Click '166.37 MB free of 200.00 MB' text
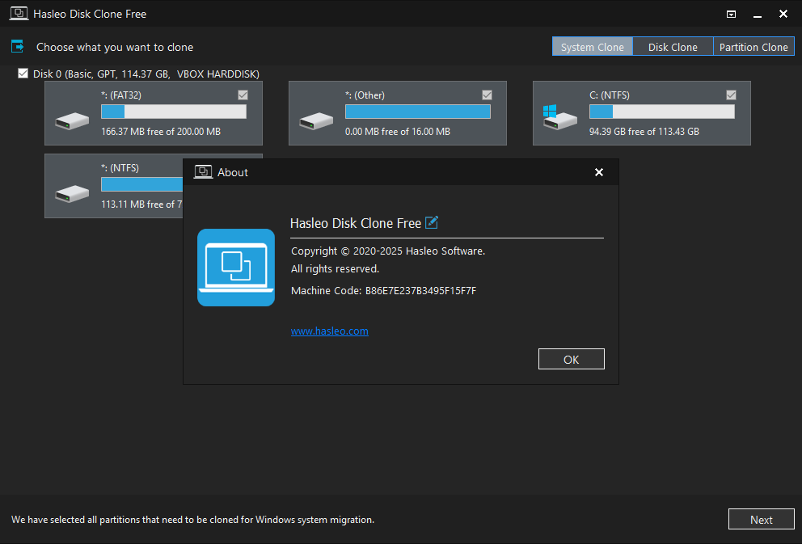Viewport: 802px width, 544px height. point(161,132)
